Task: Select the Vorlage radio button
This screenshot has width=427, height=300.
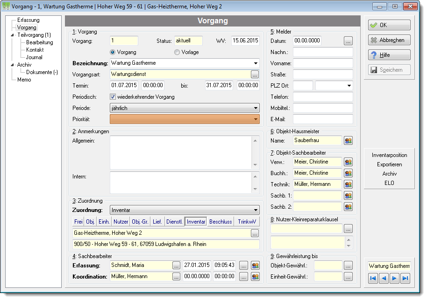Action: [x=177, y=52]
